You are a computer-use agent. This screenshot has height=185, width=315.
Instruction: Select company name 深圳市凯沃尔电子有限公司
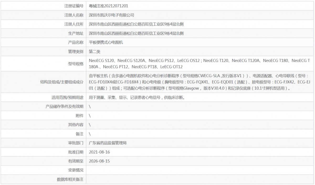pyautogui.click(x=112, y=15)
